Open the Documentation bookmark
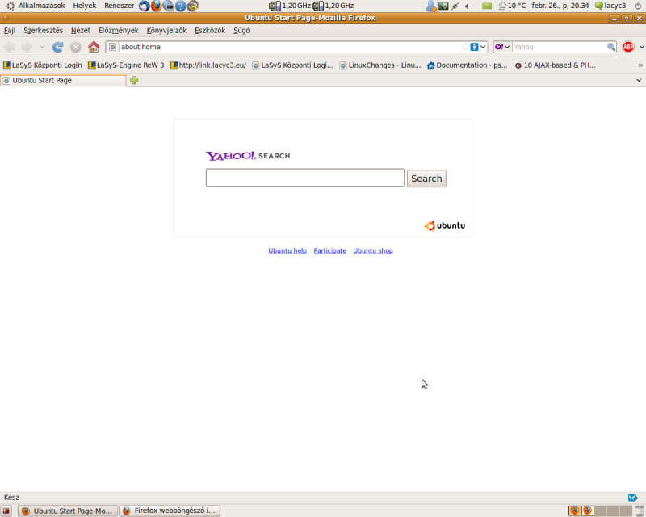 click(468, 65)
